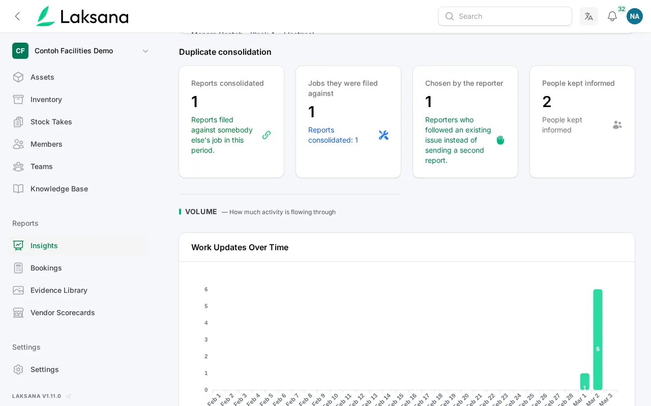The image size is (651, 406).
Task: Navigate to Stock Takes
Action: click(77, 122)
